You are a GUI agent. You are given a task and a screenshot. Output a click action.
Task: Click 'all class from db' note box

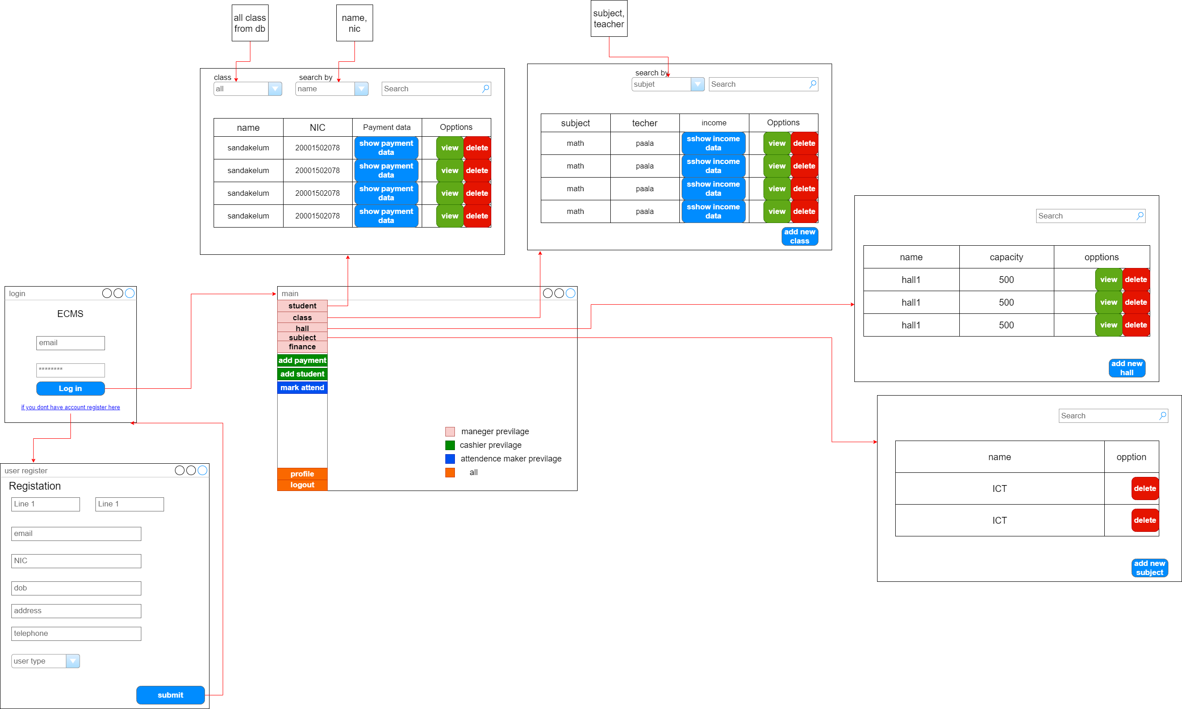click(250, 23)
